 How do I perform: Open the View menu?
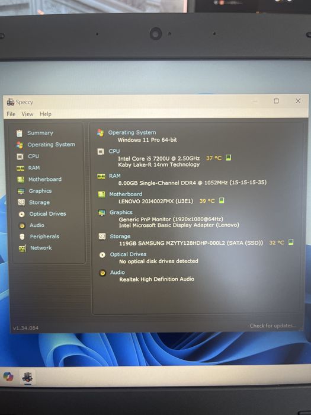point(27,114)
